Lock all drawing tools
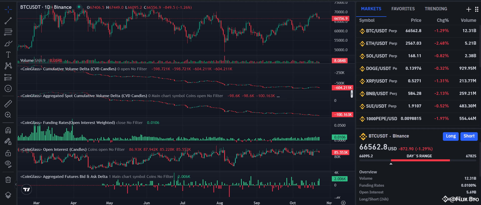The image size is (481, 205). tap(8, 153)
